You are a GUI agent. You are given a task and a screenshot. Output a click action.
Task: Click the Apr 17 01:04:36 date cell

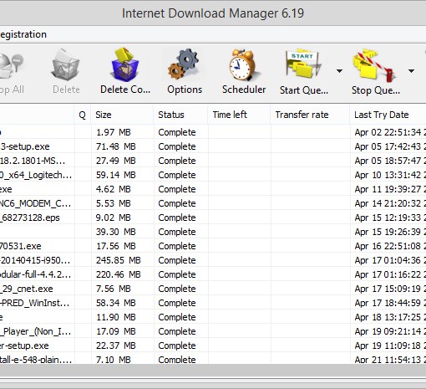click(x=390, y=260)
